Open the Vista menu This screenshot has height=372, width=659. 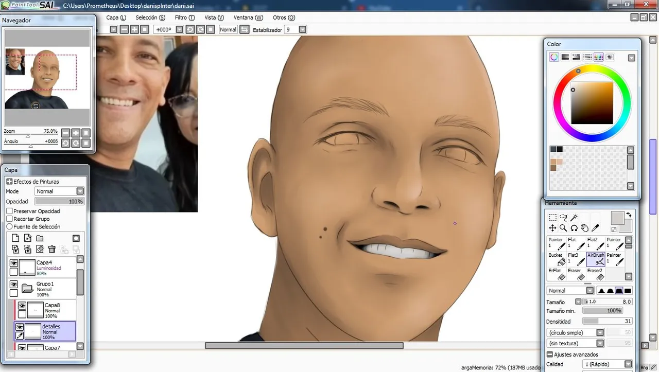[214, 17]
